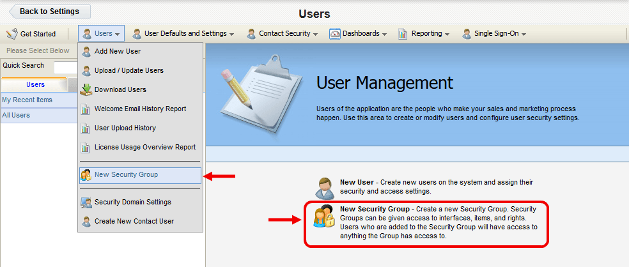Click the Create New Contact User icon
The height and width of the screenshot is (267, 629).
pos(86,222)
